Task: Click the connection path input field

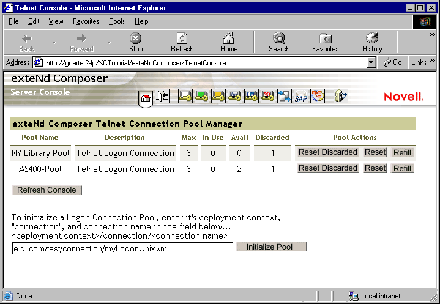Action: point(122,248)
